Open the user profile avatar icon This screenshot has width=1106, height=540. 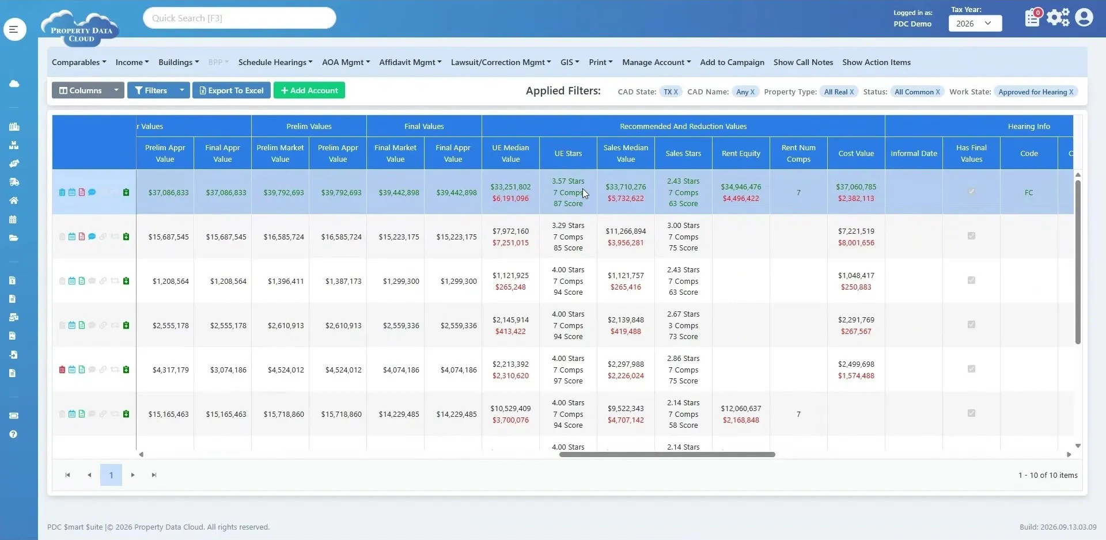1084,17
